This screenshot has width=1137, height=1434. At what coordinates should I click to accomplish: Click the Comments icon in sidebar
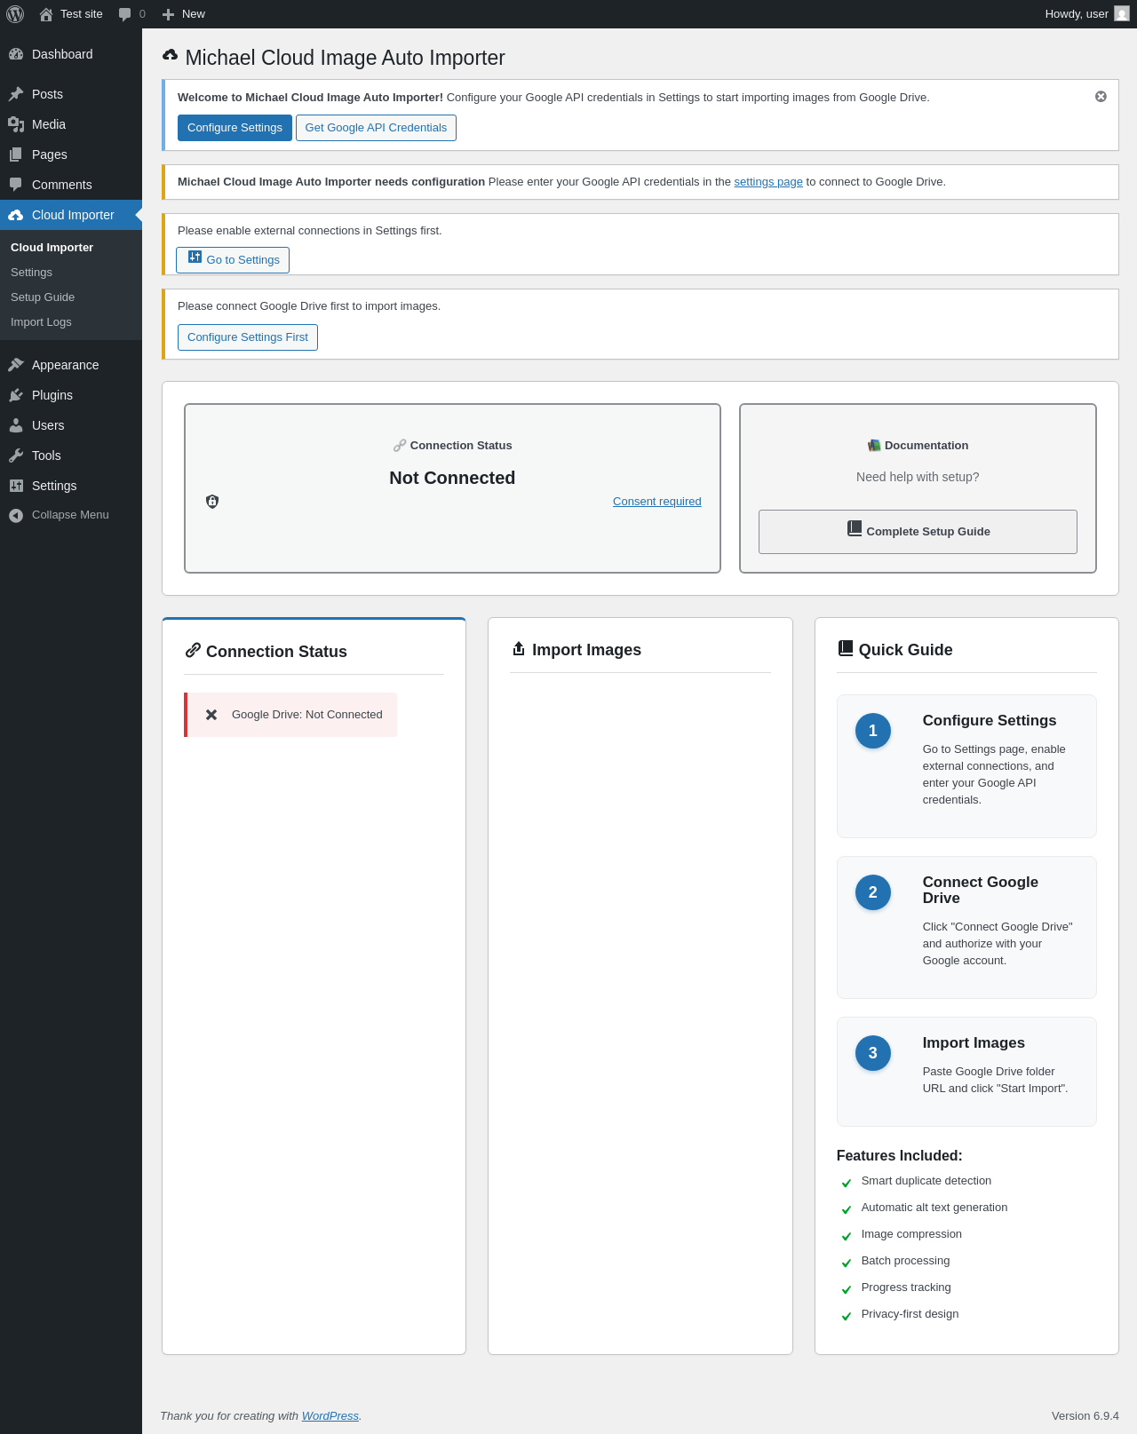[16, 185]
